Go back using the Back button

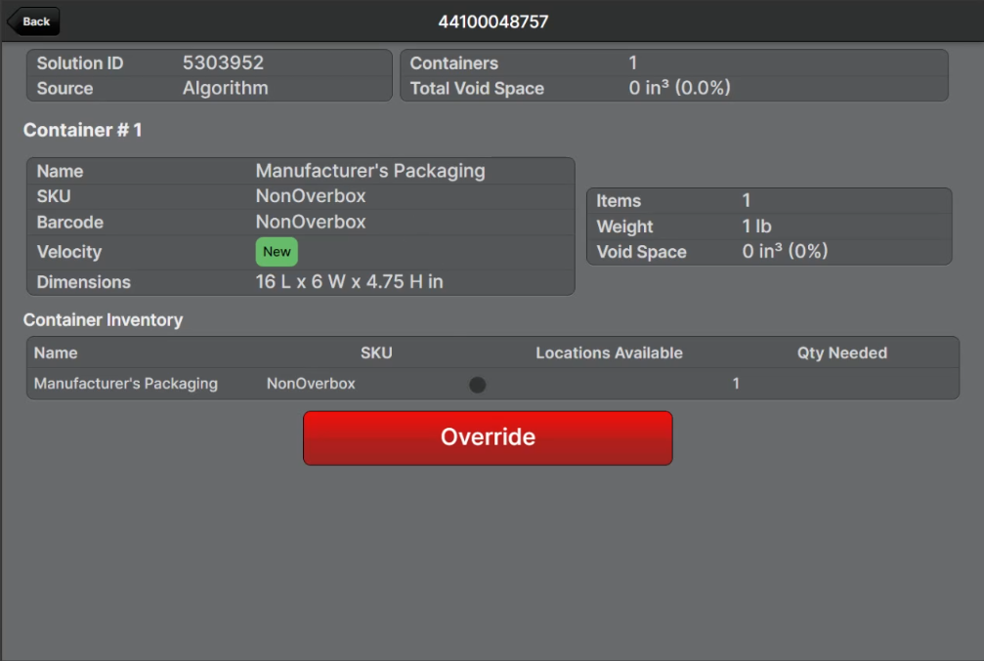coord(34,21)
